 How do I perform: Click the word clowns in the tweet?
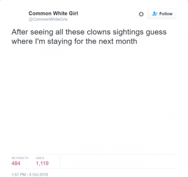click(99, 32)
